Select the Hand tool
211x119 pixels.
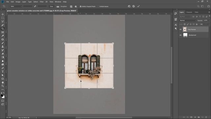click(x=3, y=82)
